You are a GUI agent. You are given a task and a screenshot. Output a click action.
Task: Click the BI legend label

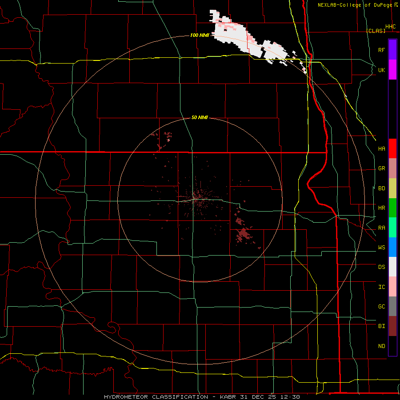pos(381,326)
